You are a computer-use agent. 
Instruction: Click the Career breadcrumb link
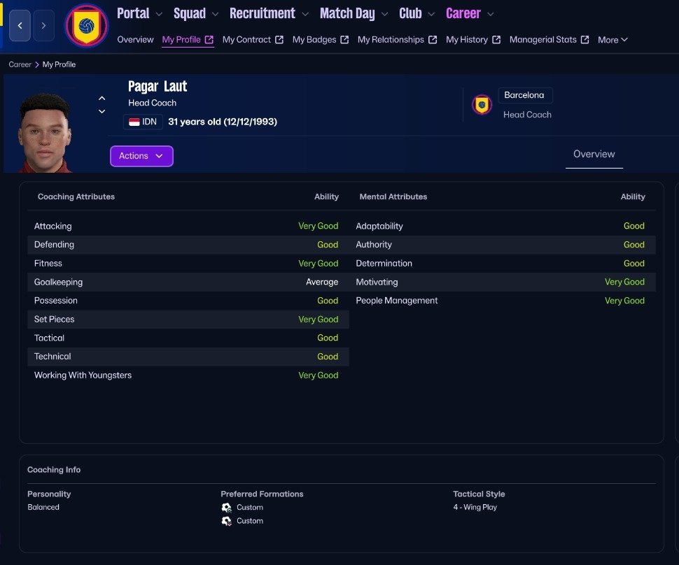(20, 64)
